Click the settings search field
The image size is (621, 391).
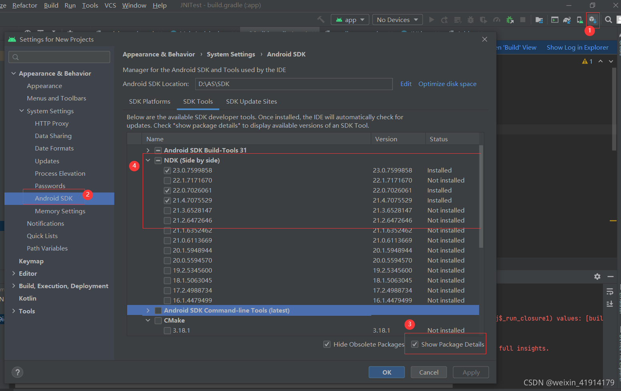59,57
